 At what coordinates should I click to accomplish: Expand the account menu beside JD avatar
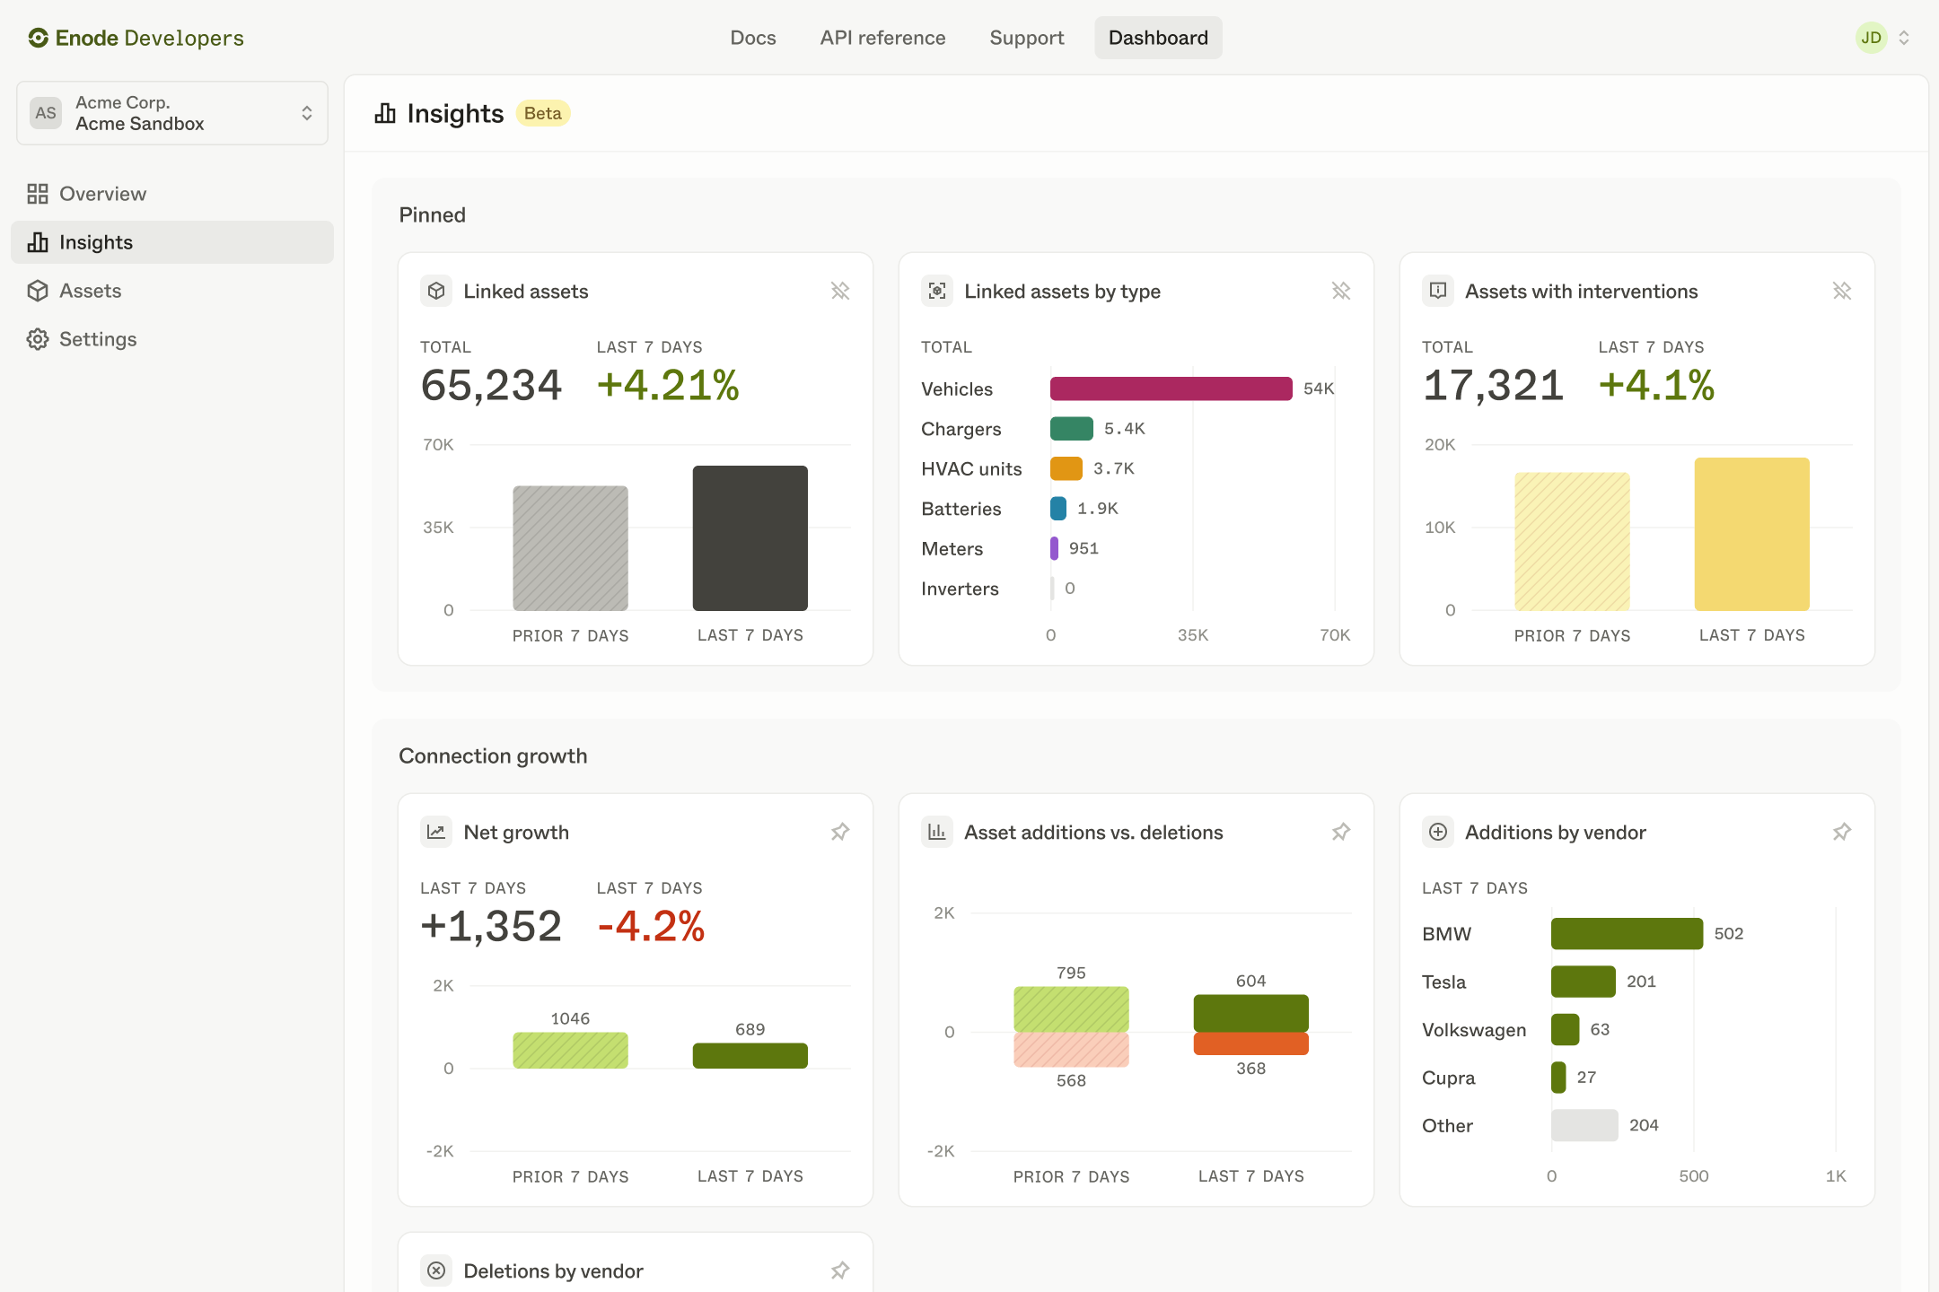1905,38
